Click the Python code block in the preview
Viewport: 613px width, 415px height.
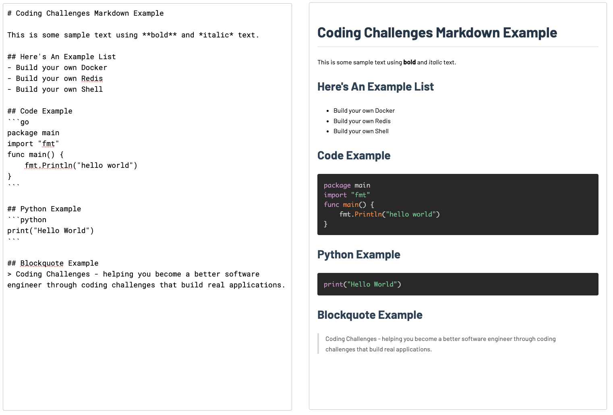coord(458,284)
